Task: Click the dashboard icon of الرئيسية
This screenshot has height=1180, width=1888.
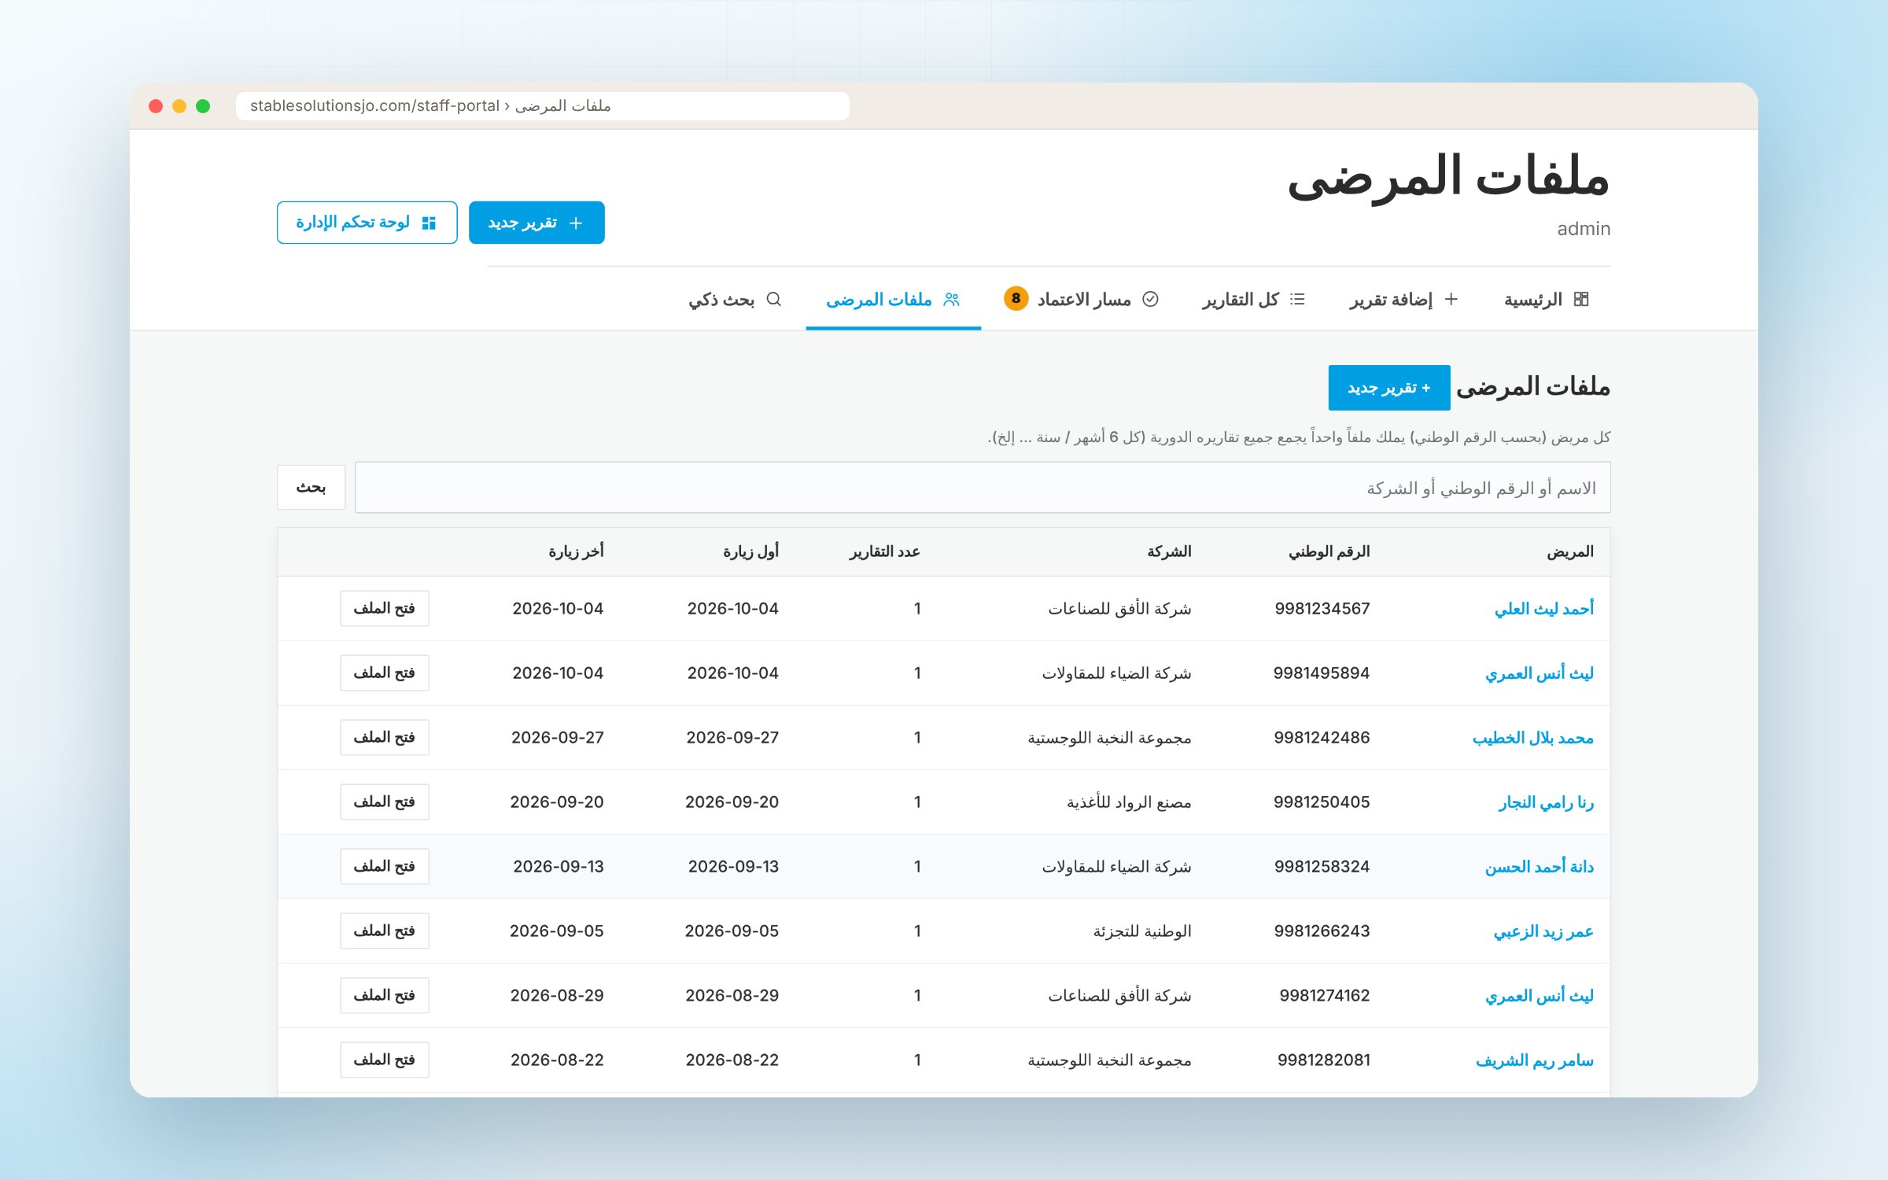Action: (x=1581, y=300)
